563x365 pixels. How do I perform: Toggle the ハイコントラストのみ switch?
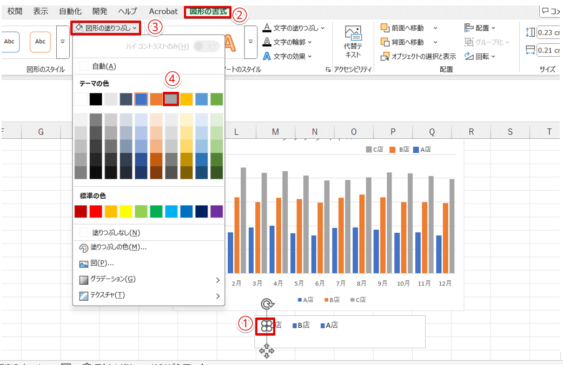coord(206,46)
